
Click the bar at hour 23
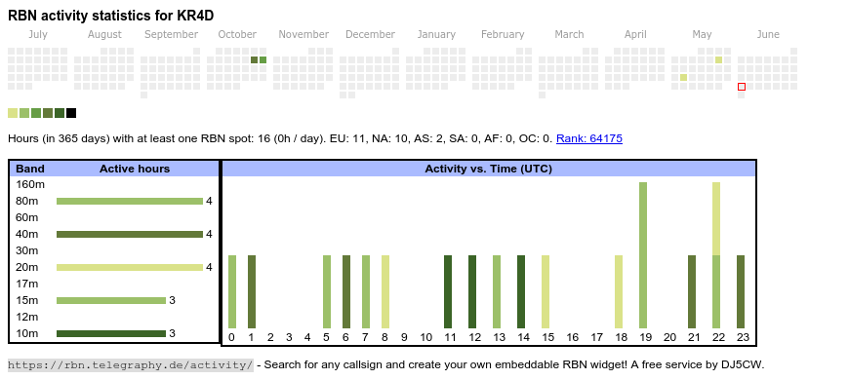(741, 292)
